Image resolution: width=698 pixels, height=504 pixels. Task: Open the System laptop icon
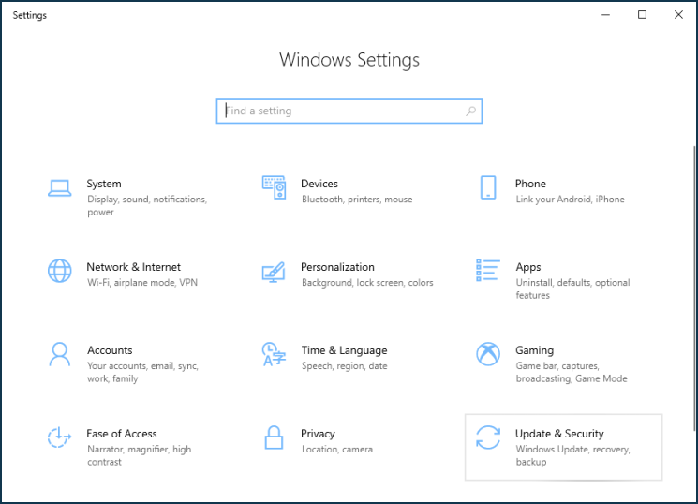tap(59, 188)
